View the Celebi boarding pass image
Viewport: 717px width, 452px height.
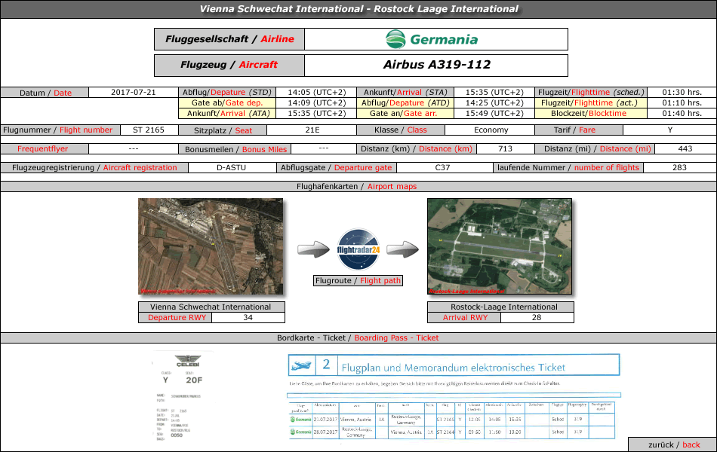coord(183,396)
